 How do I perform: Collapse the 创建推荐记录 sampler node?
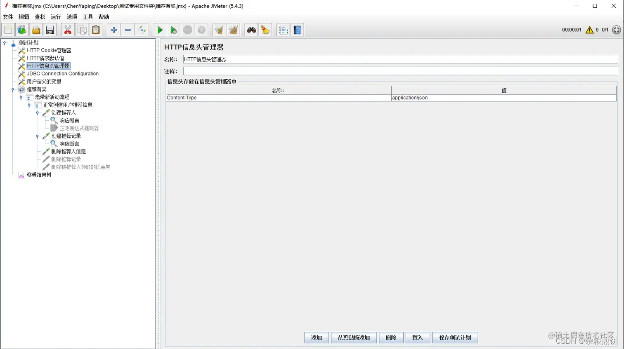pyautogui.click(x=37, y=136)
